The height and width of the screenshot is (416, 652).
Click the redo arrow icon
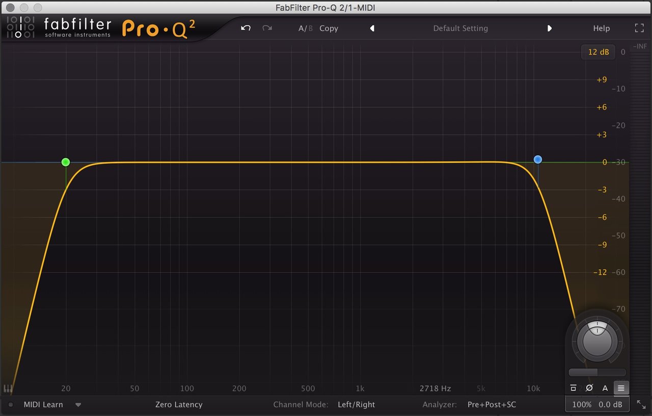click(x=267, y=28)
